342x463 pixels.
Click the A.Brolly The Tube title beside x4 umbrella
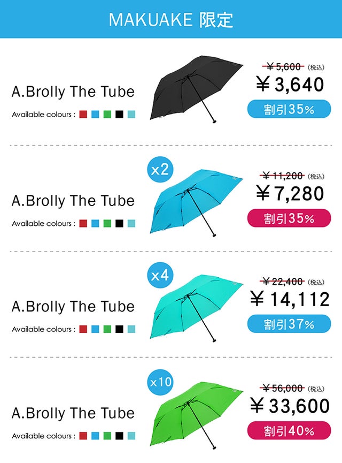pyautogui.click(x=73, y=307)
